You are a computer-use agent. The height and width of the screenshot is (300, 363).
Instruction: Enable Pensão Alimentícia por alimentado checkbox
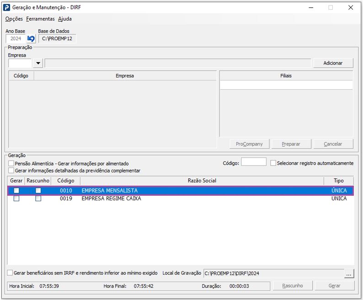click(11, 164)
